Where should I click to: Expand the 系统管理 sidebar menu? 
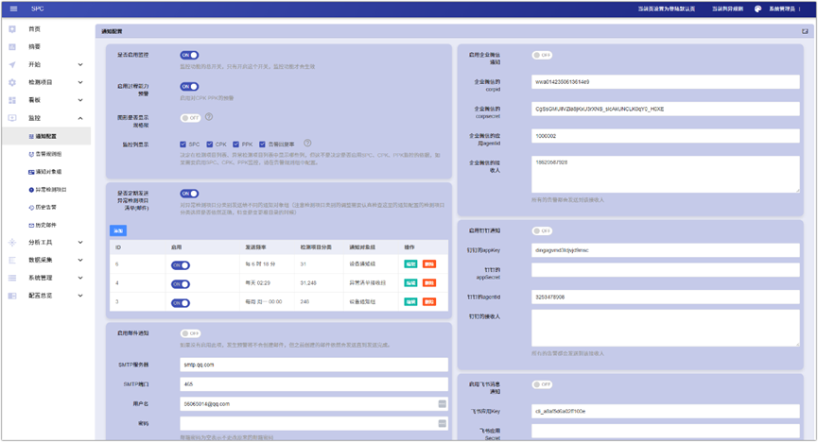[80, 278]
